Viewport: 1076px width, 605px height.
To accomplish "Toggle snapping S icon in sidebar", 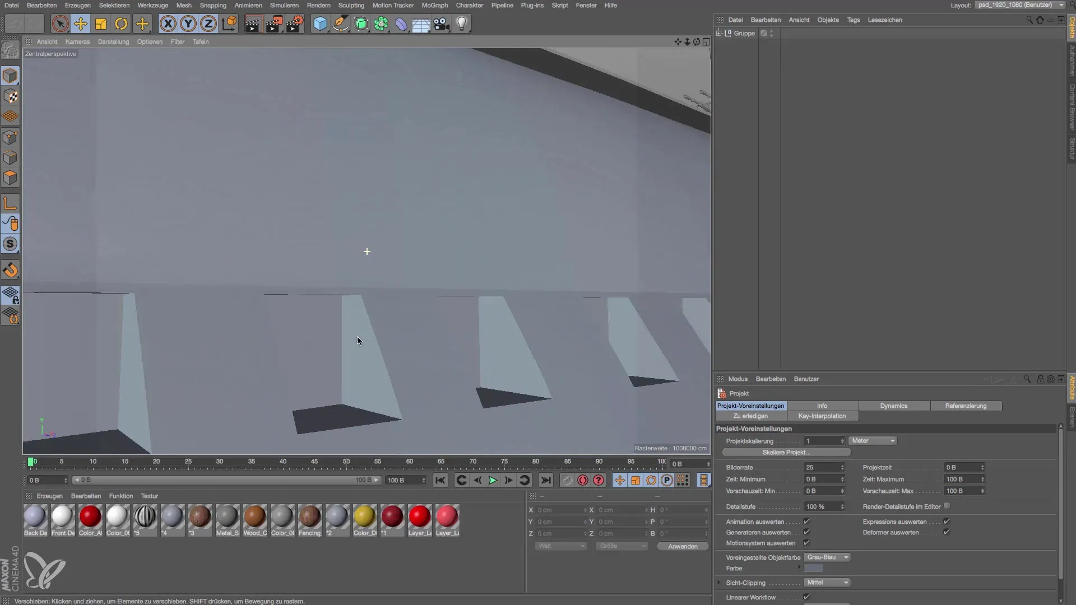I will pyautogui.click(x=10, y=244).
